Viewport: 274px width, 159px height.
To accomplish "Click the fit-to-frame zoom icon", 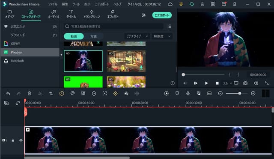I will tap(104, 94).
